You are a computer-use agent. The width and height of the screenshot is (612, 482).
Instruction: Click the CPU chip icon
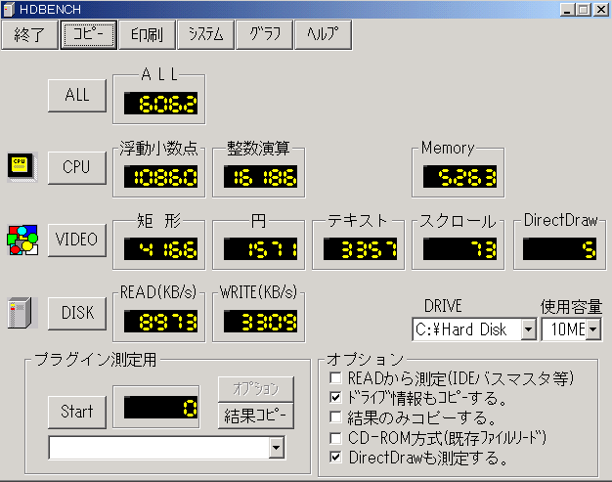(x=22, y=167)
